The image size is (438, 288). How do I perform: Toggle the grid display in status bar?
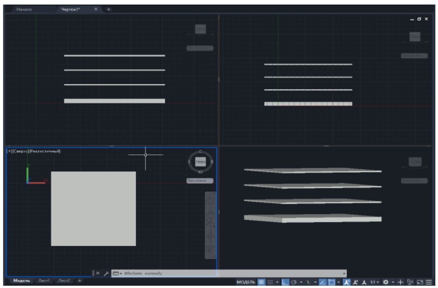pos(261,282)
